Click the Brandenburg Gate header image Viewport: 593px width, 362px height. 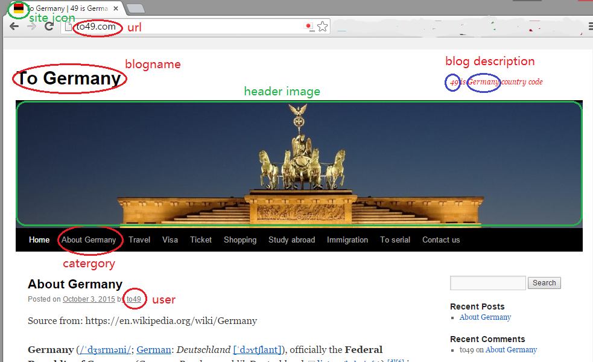pyautogui.click(x=299, y=163)
